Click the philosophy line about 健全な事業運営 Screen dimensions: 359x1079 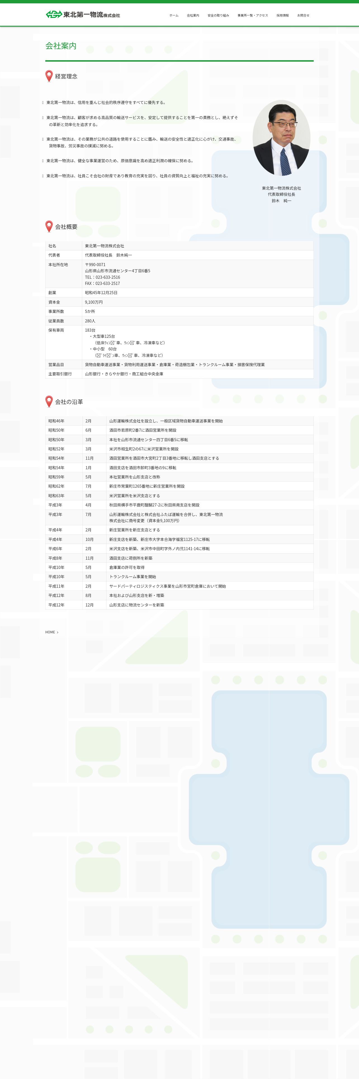[120, 161]
